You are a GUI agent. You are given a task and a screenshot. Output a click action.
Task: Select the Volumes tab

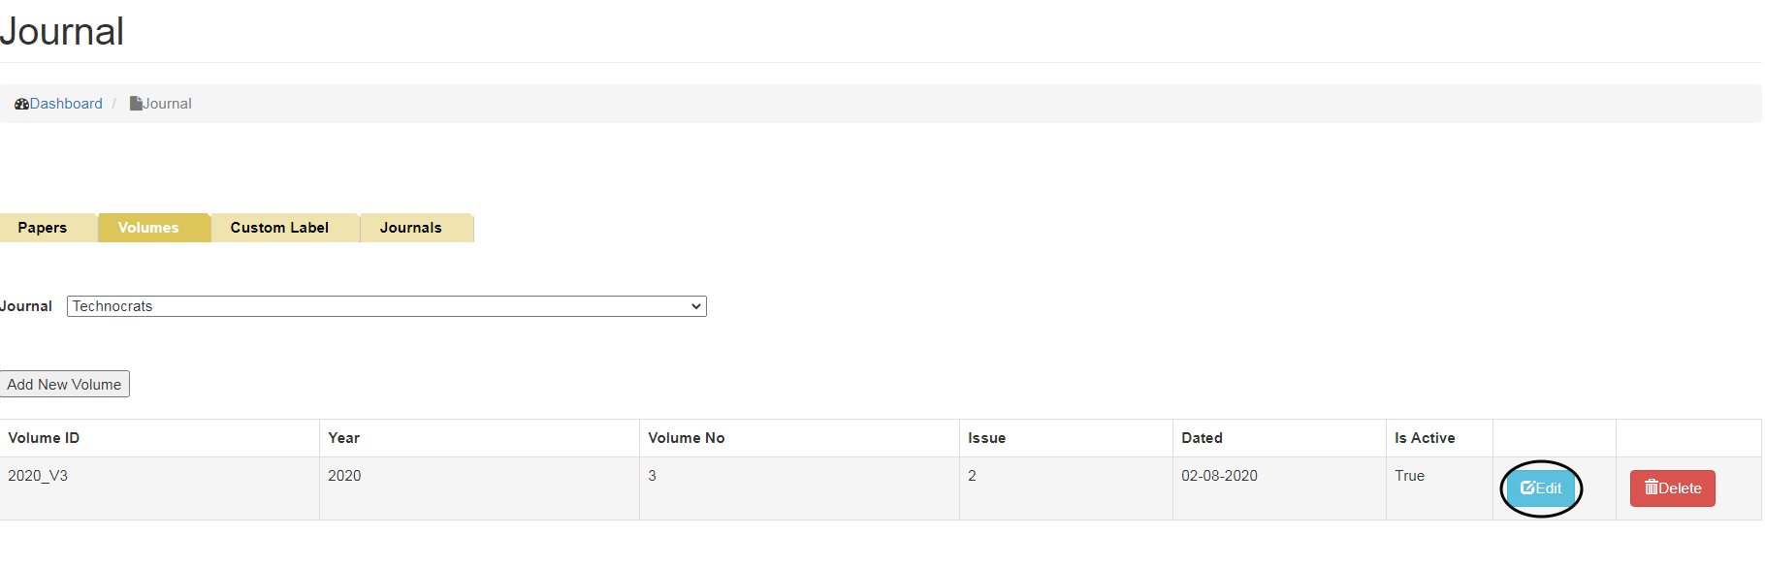coord(148,228)
